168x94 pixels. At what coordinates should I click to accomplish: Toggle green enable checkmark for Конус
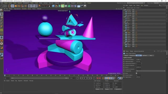[x=135, y=19]
